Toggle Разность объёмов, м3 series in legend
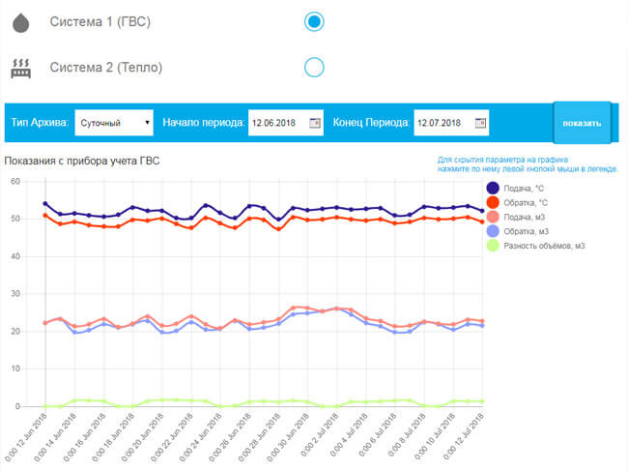This screenshot has width=628, height=472. [536, 246]
